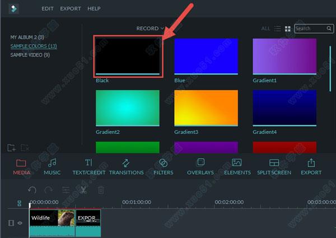Viewport: 336px width, 238px height.
Task: Open the HELP menu
Action: 94,9
